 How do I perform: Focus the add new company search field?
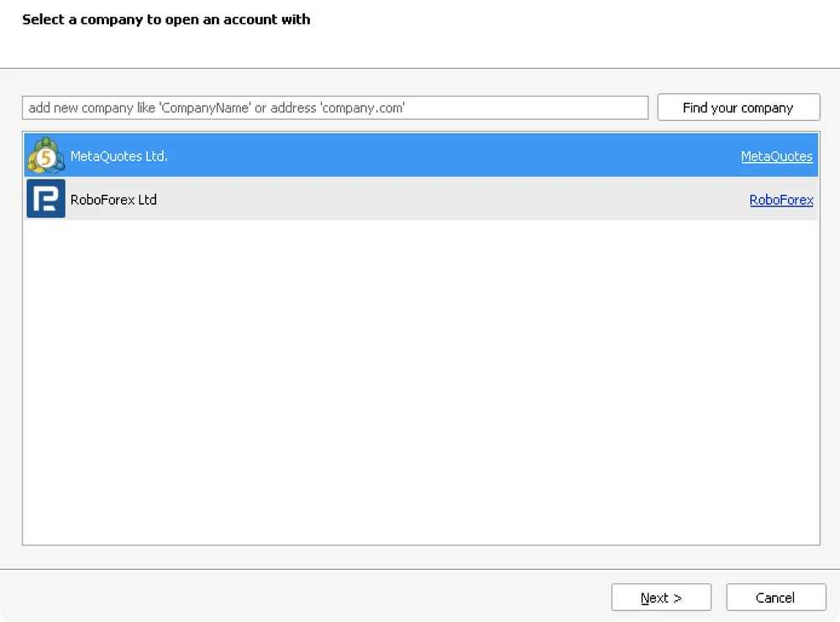pyautogui.click(x=335, y=107)
